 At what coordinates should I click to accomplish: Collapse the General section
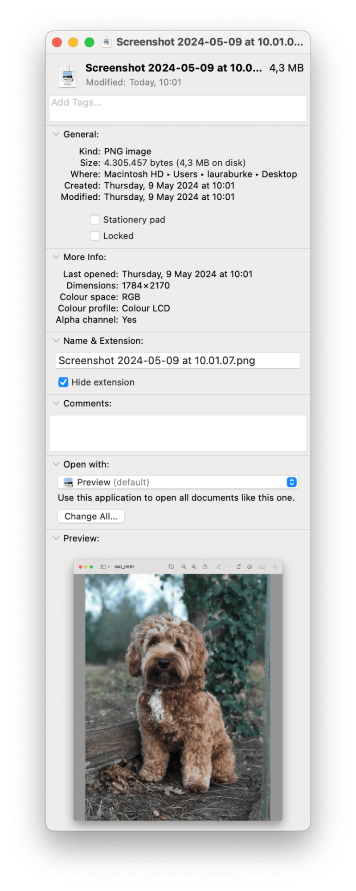click(56, 134)
